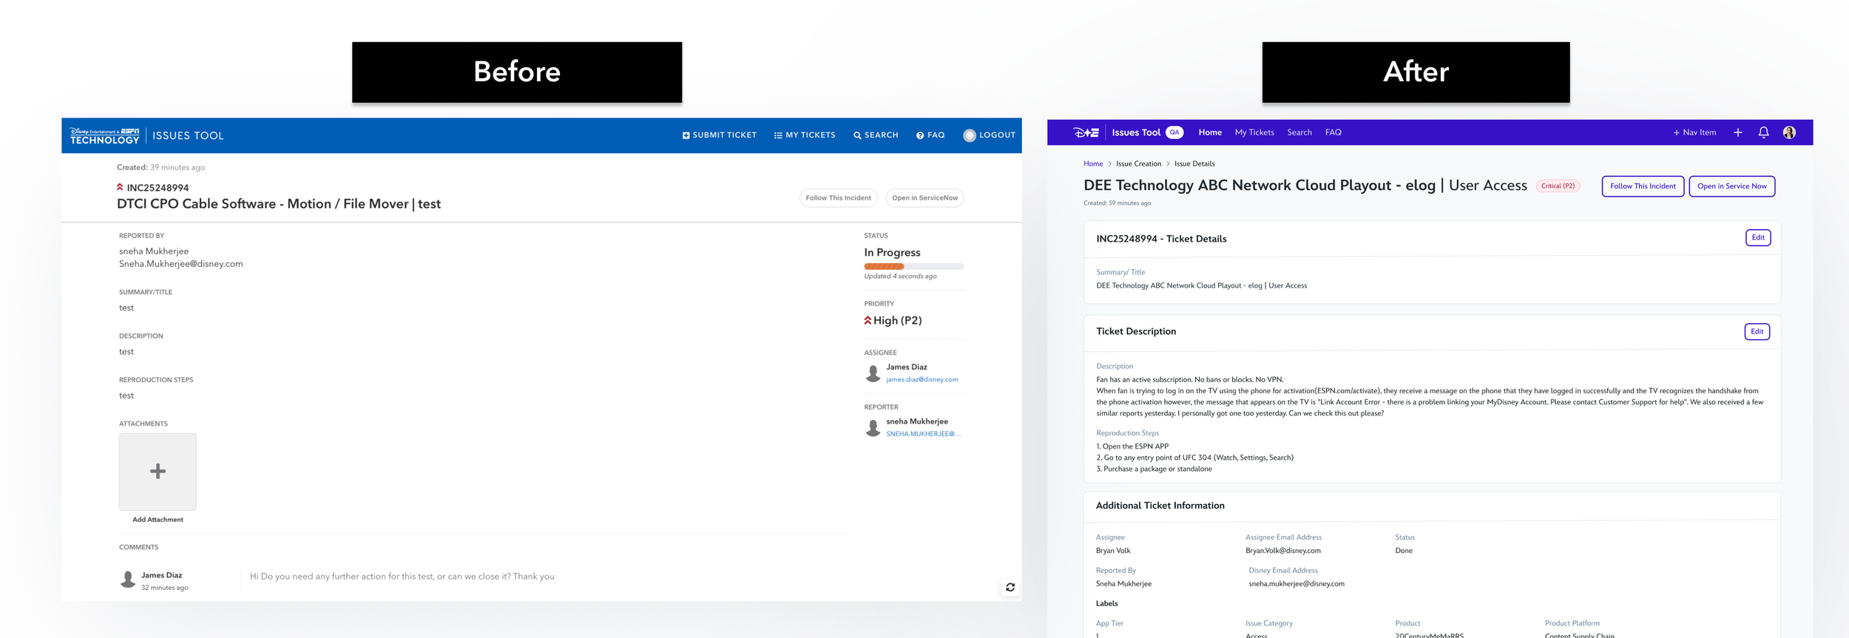The height and width of the screenshot is (638, 1849).
Task: Click Home breadcrumb link
Action: pos(1093,164)
